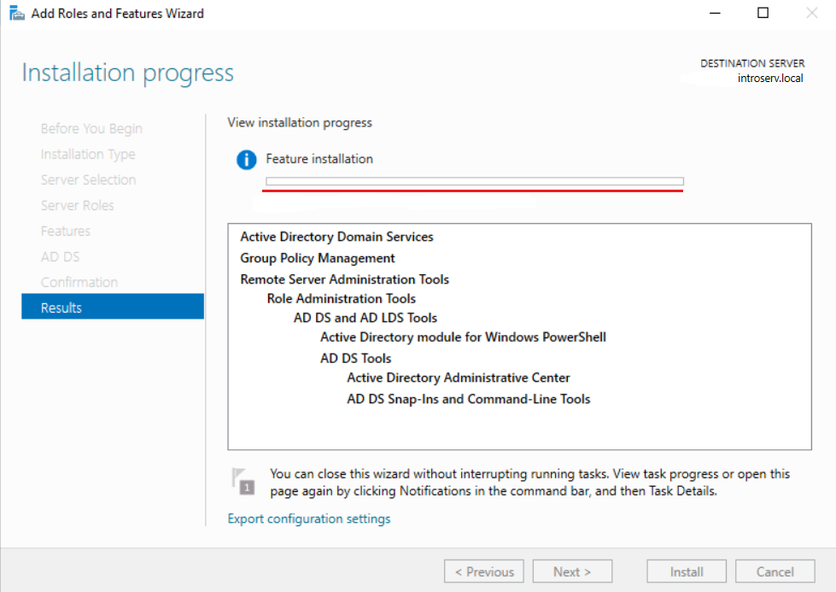Click the Previous button

tap(483, 571)
